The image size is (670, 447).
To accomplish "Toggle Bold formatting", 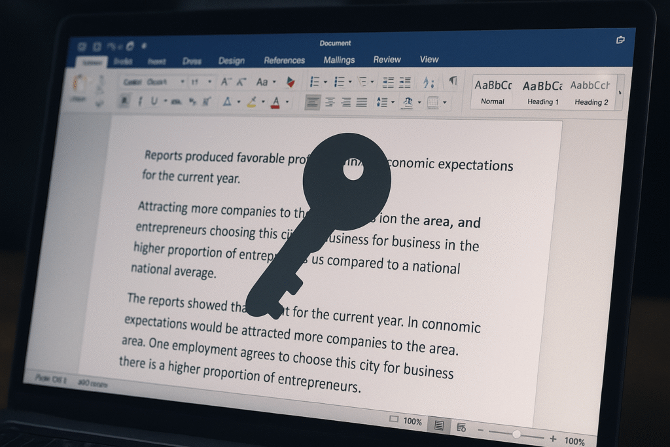I will point(124,101).
